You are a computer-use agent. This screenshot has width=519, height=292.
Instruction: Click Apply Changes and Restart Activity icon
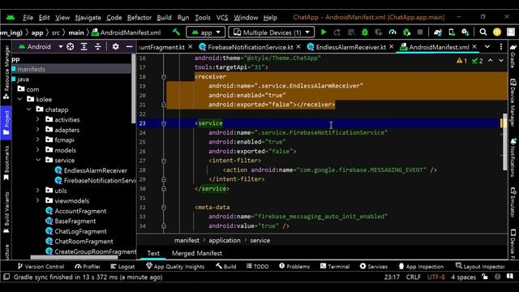click(x=337, y=32)
